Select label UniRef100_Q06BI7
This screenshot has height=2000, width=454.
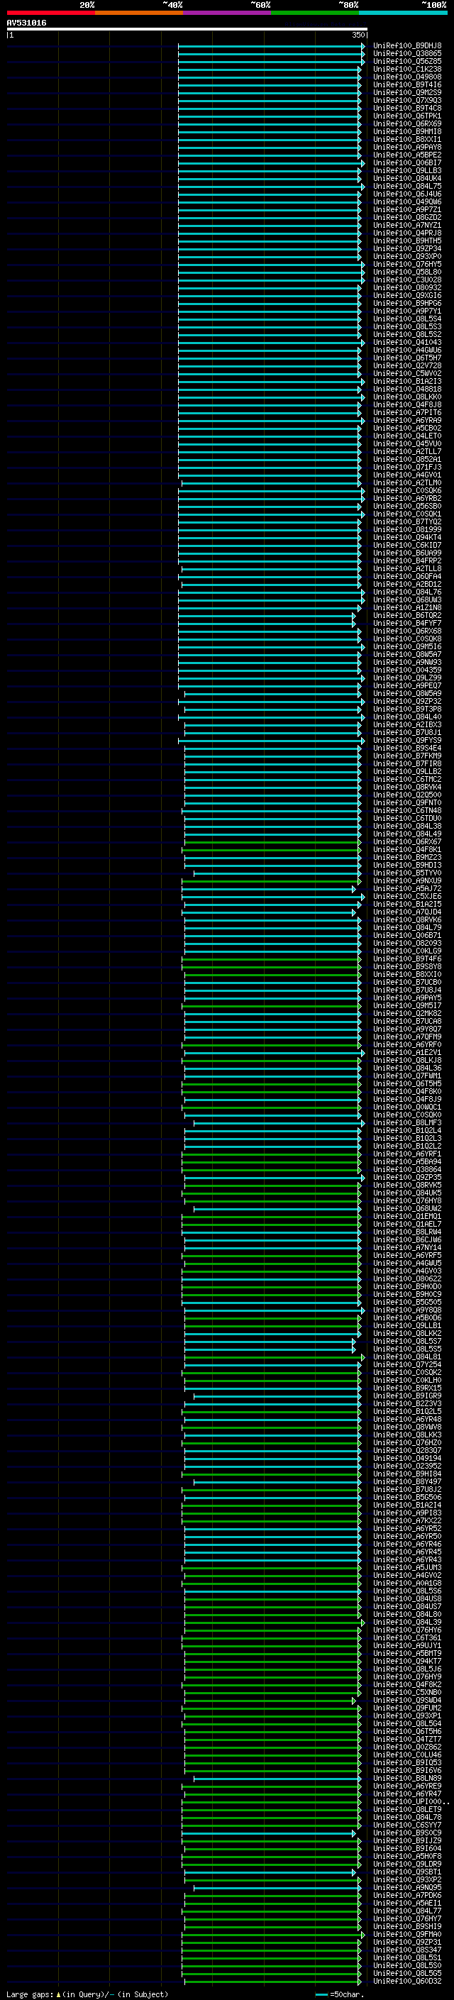click(407, 162)
